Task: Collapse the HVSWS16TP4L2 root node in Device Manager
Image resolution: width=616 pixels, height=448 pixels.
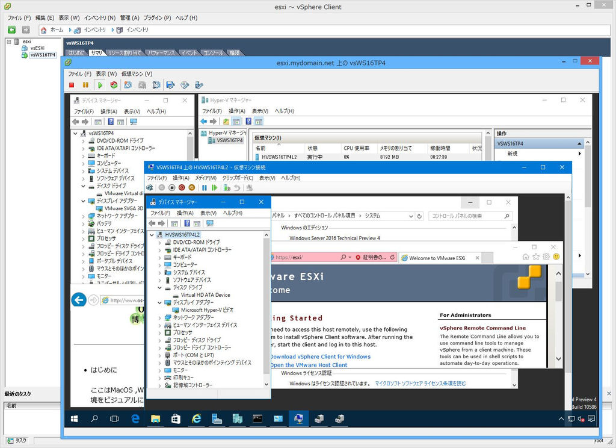Action: (x=152, y=235)
